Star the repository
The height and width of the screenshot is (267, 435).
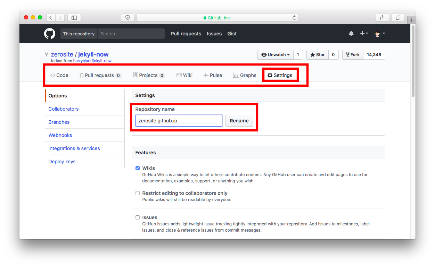(x=318, y=55)
